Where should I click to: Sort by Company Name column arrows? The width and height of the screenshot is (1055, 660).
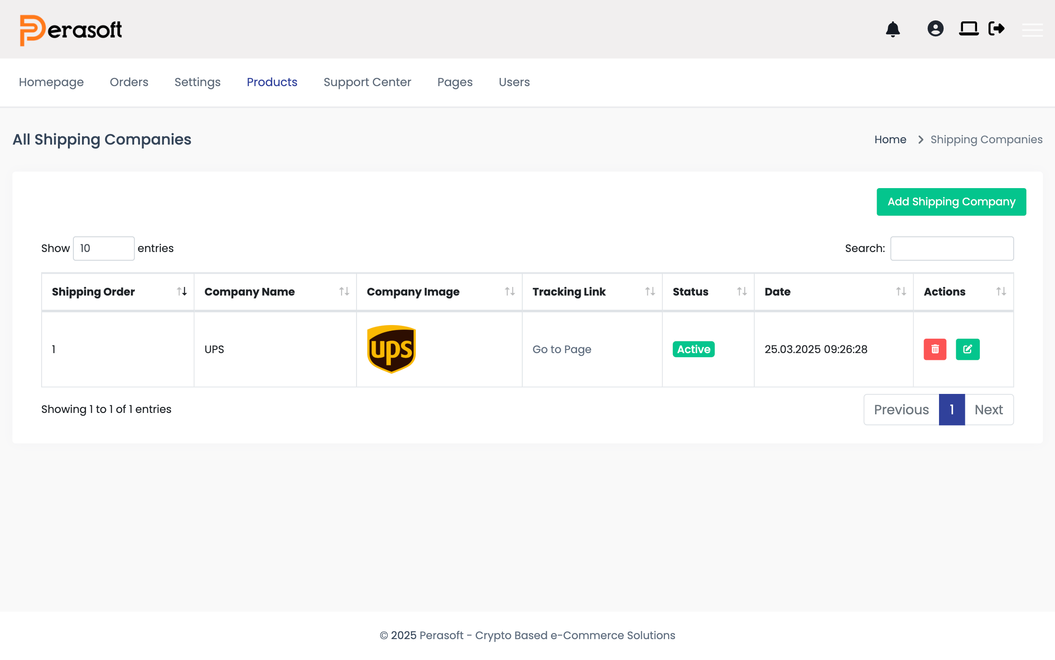(x=344, y=291)
